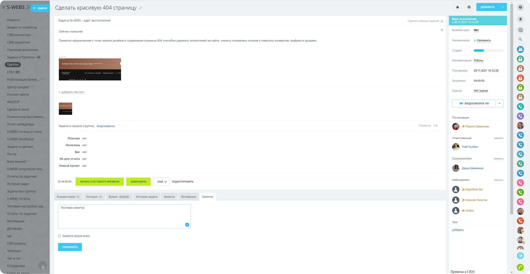Toggle the Заметка видна всем checkbox
This screenshot has height=274, width=530.
point(59,236)
